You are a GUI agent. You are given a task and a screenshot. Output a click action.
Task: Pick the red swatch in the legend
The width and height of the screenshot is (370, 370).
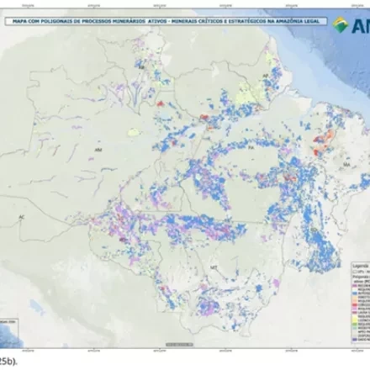click(x=354, y=304)
